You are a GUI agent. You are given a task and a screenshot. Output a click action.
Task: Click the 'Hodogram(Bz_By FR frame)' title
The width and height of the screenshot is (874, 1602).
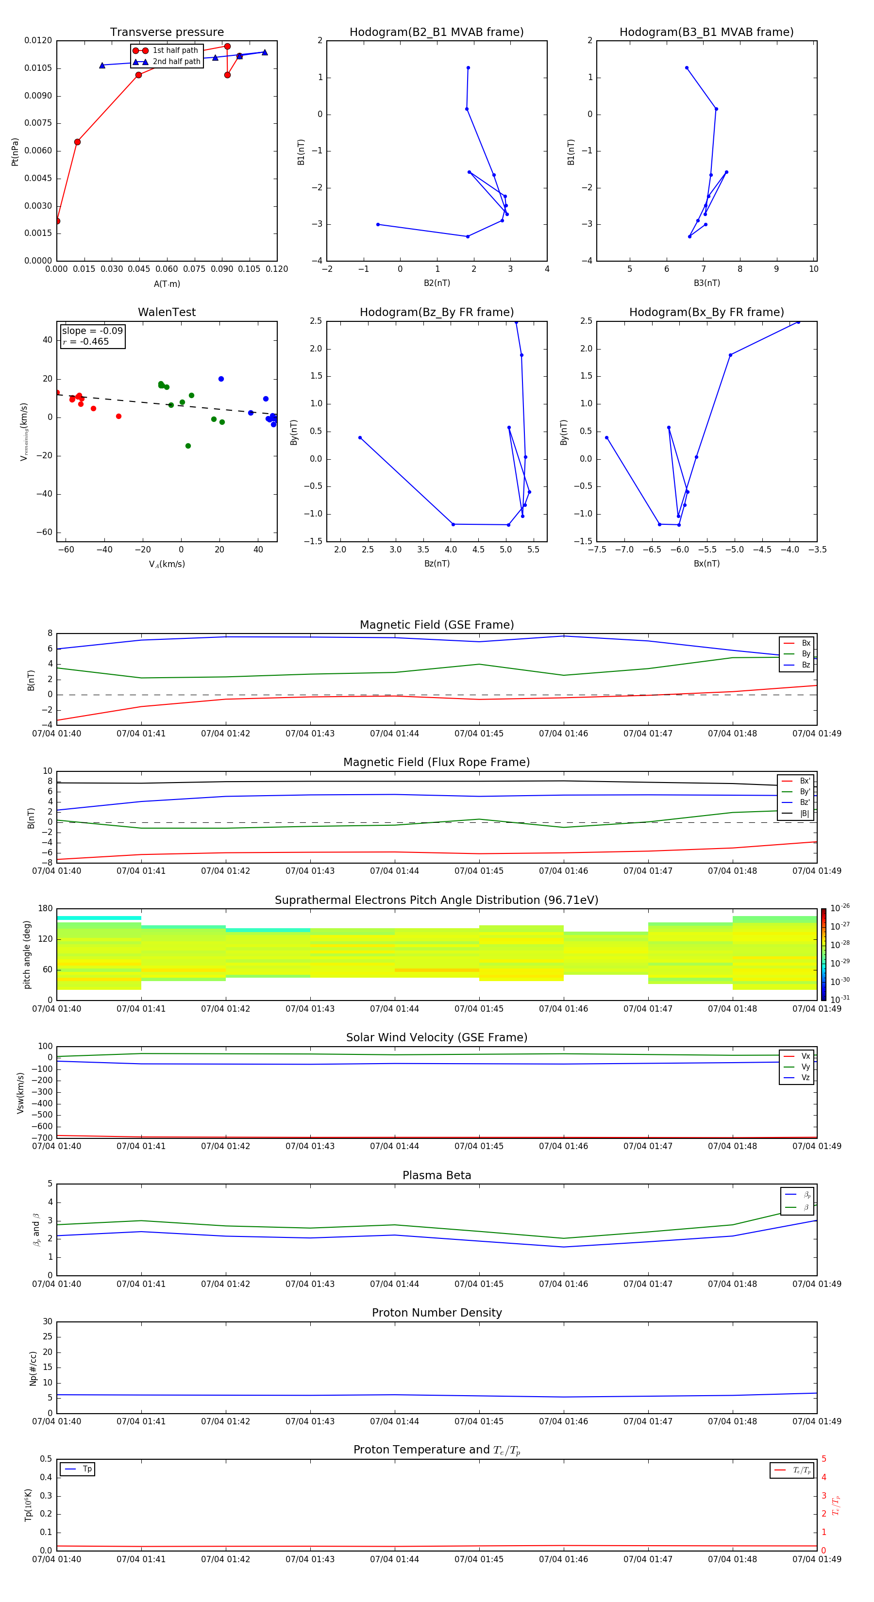click(437, 312)
